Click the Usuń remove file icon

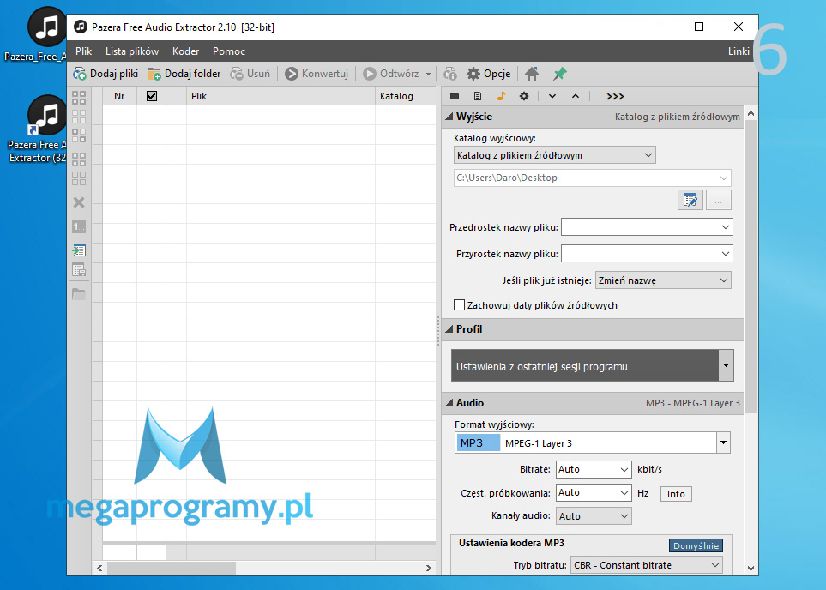(237, 74)
